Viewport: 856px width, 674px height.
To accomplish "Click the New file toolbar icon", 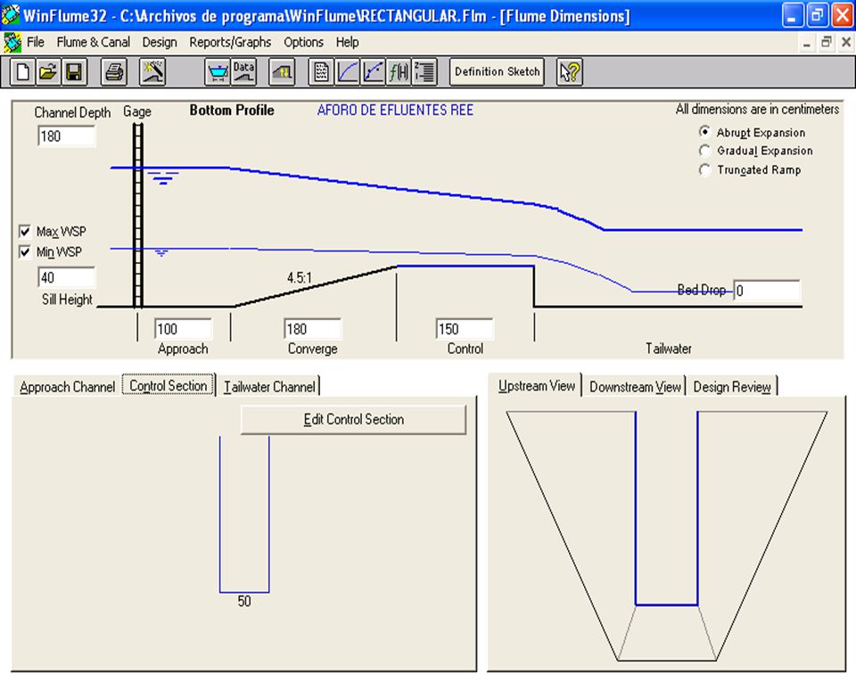I will click(x=22, y=71).
